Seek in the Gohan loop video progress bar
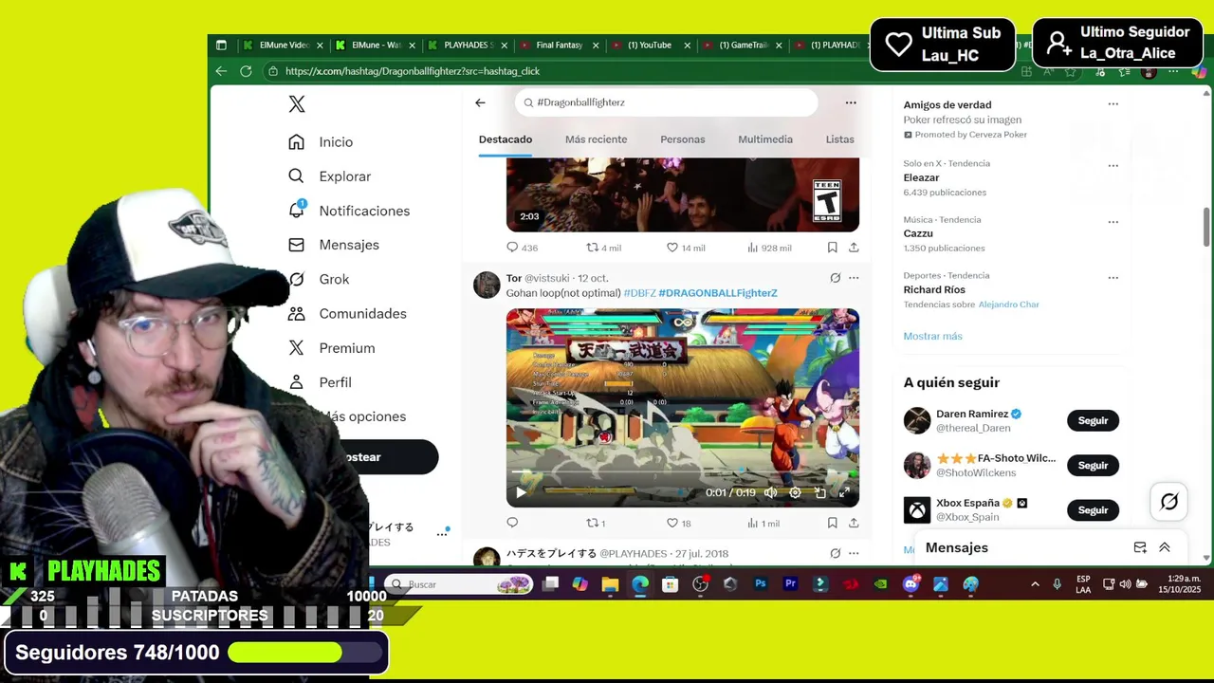The image size is (1214, 683). pyautogui.click(x=682, y=471)
